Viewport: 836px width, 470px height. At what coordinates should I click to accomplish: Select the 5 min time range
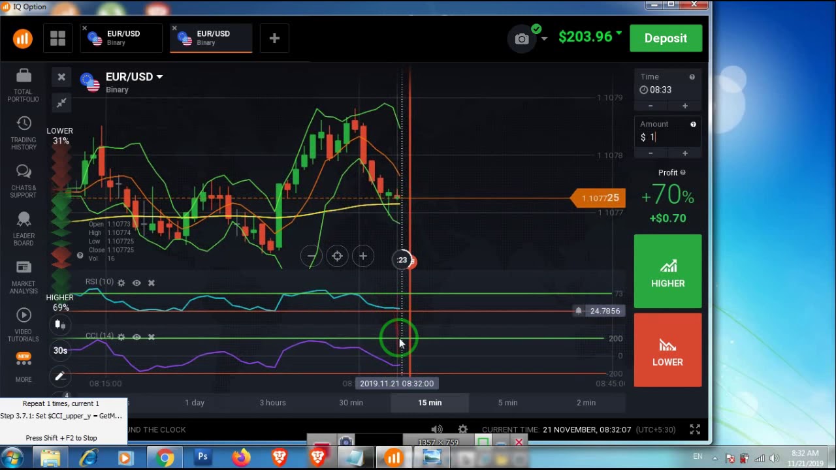508,403
